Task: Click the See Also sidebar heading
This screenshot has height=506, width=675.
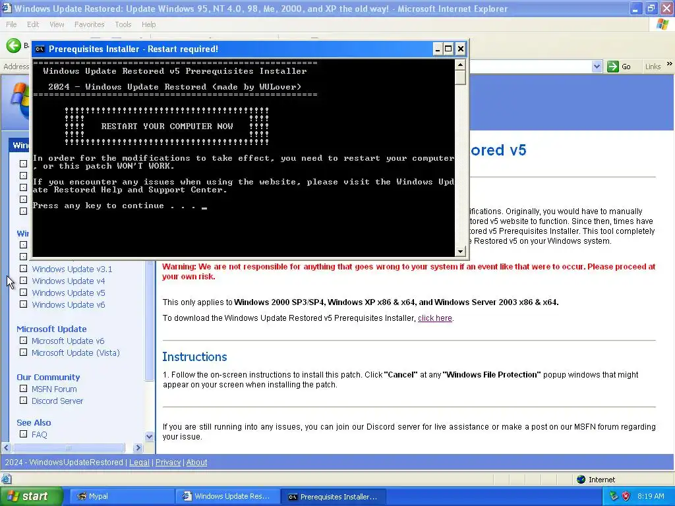Action: coord(34,422)
